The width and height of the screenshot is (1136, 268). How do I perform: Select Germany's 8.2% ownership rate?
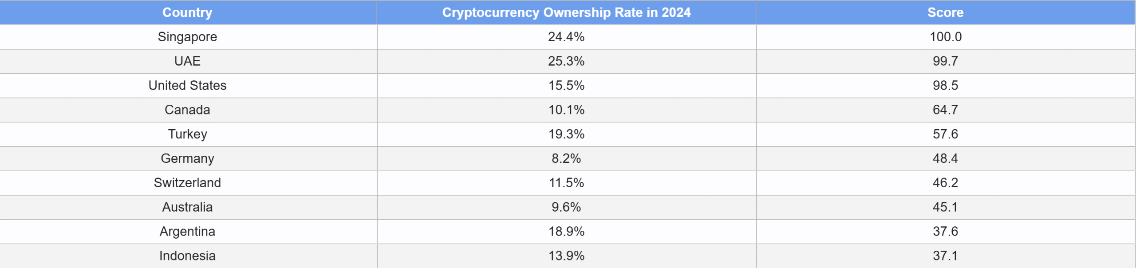coord(566,158)
